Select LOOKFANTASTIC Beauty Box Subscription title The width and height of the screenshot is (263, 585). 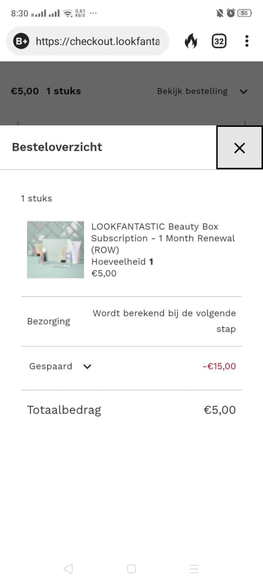coord(163,238)
